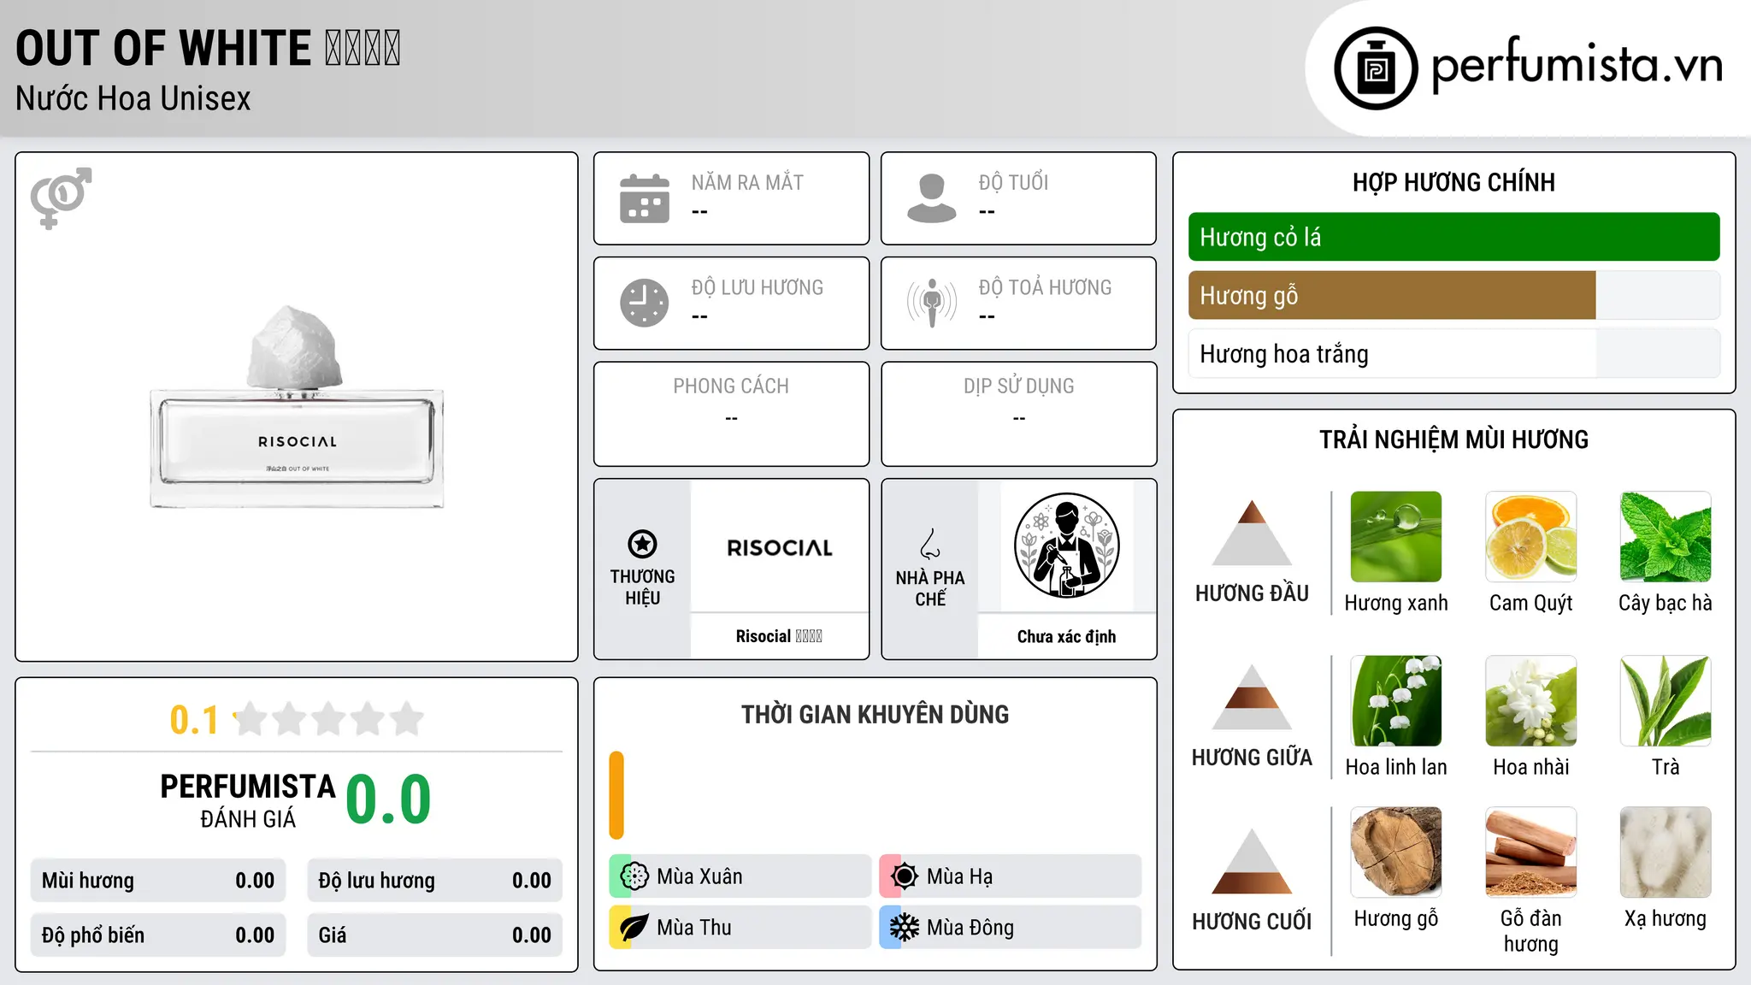Open the Xạ hương note image
Screen dimensions: 1751x985
1666,852
